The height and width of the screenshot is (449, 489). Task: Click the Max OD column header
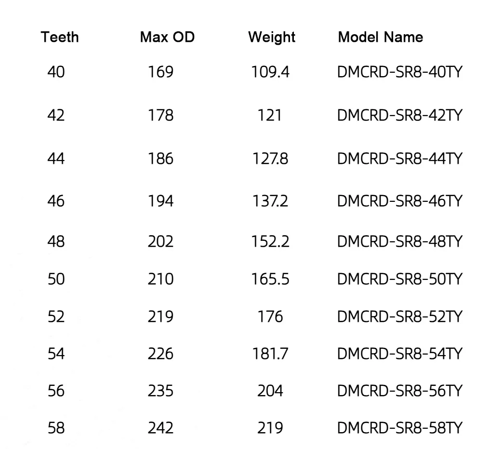pos(167,37)
